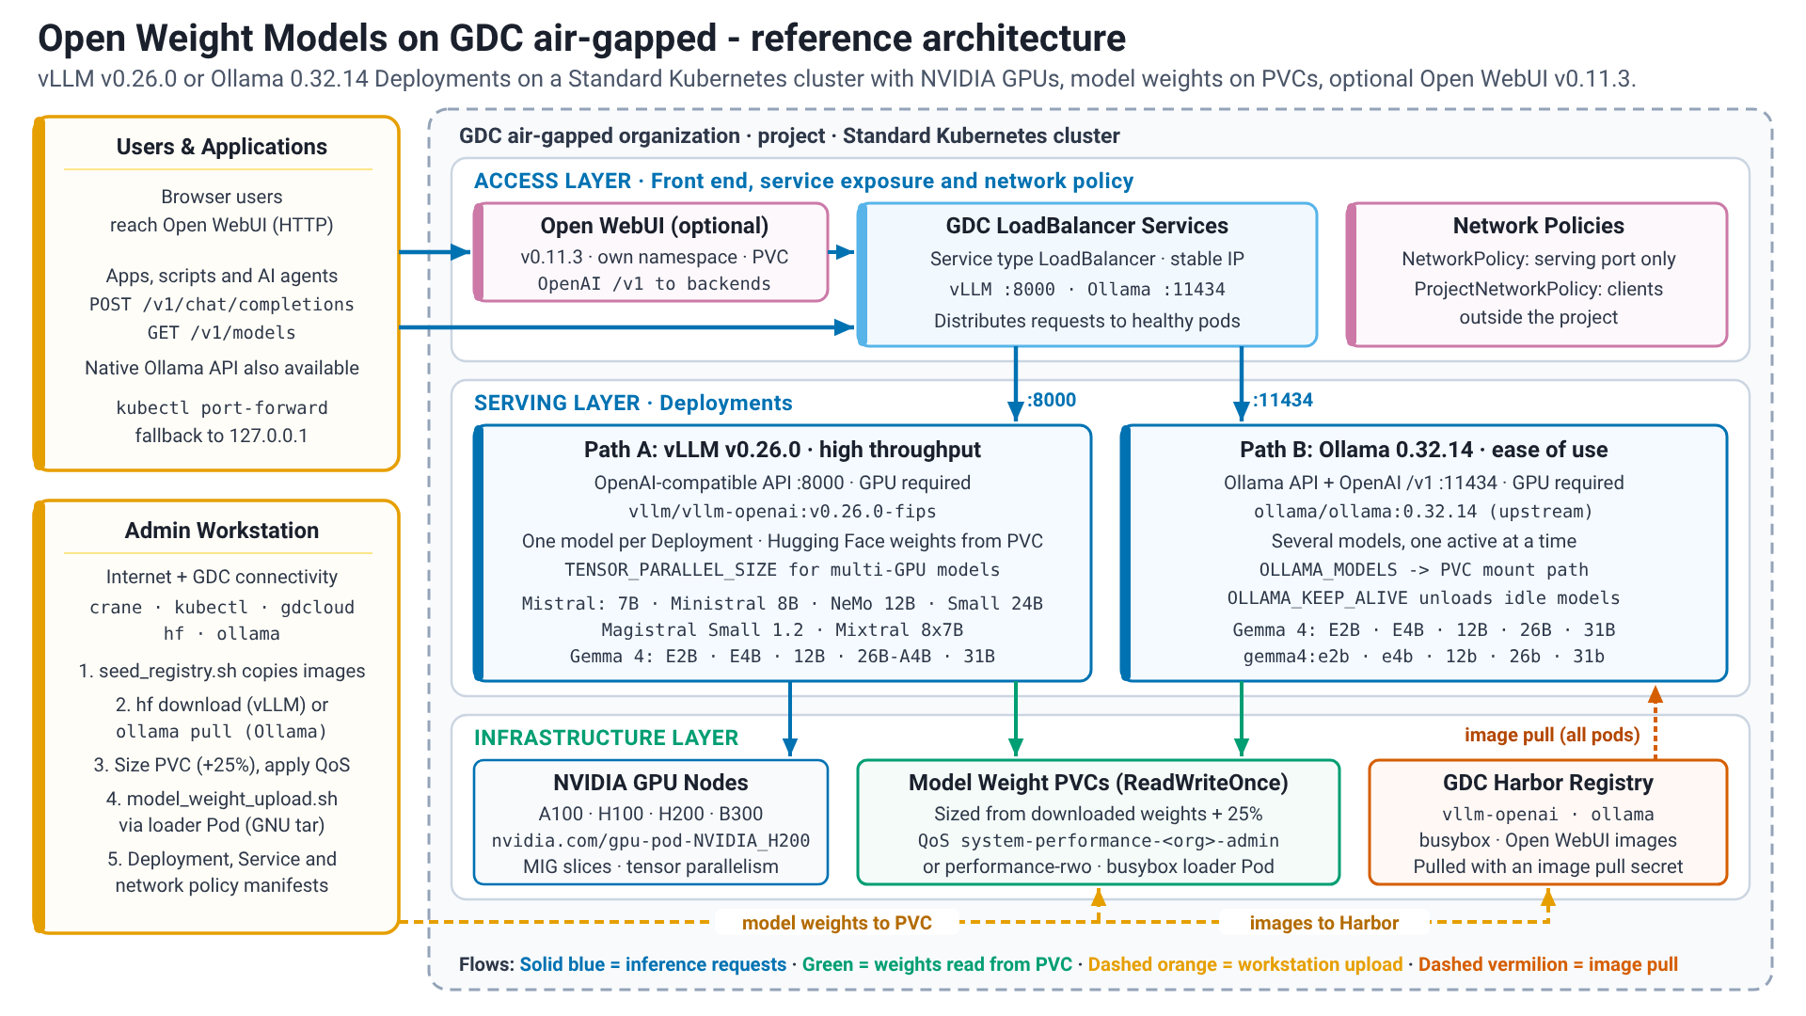Click the 'images to Harbor' label
The width and height of the screenshot is (1806, 1016).
pyautogui.click(x=1324, y=923)
